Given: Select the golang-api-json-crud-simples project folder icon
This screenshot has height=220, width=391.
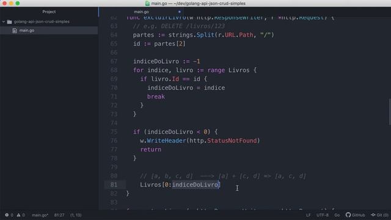Looking at the screenshot, I should (10, 22).
